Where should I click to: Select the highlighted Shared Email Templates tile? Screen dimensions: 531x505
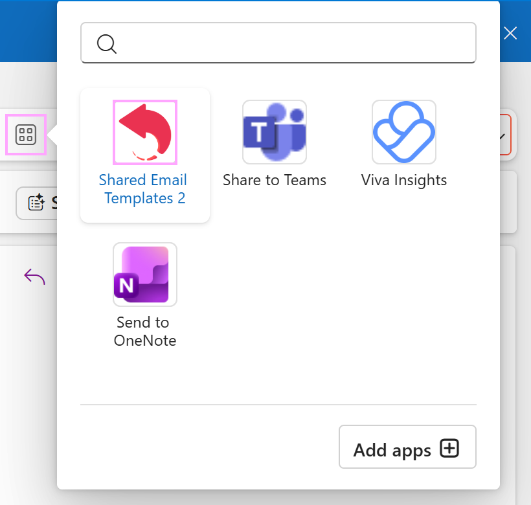pyautogui.click(x=144, y=155)
